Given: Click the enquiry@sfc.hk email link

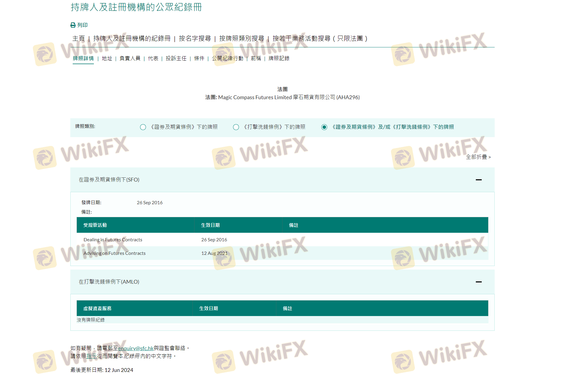Looking at the screenshot, I should (136, 348).
